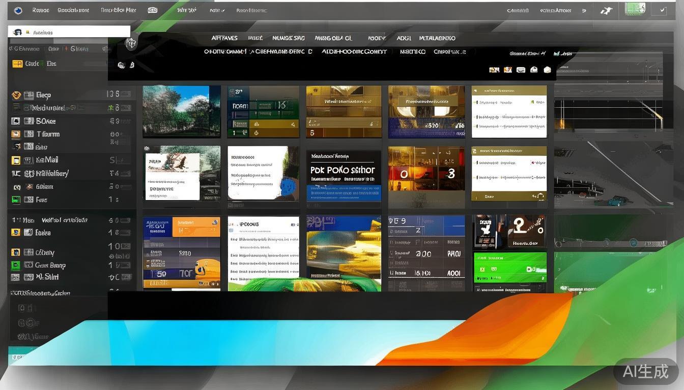Image resolution: width=684 pixels, height=390 pixels.
Task: Toggle the box at the right of the Eiecp row
Action: tap(125, 94)
